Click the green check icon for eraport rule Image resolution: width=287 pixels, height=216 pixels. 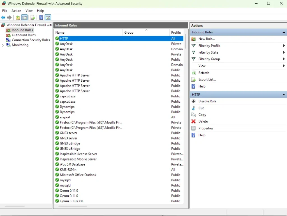(57, 117)
